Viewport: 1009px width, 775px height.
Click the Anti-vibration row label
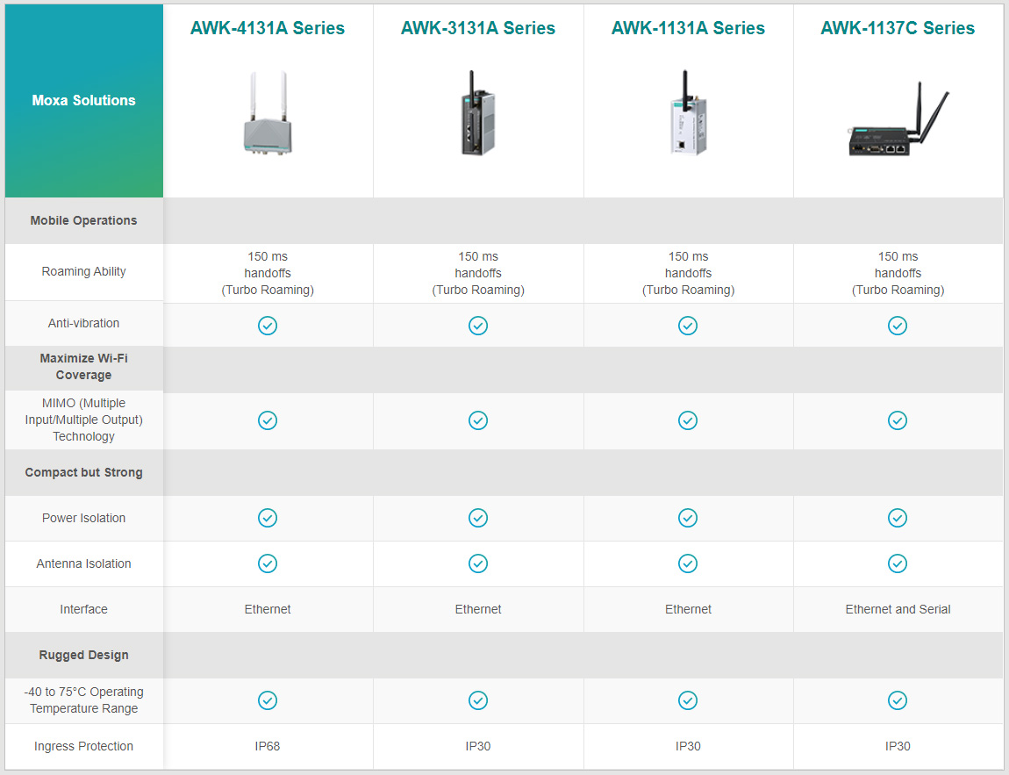coord(83,323)
